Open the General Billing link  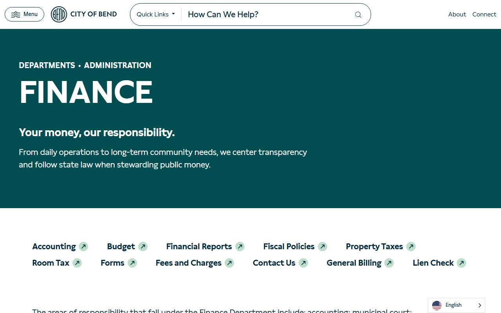354,263
